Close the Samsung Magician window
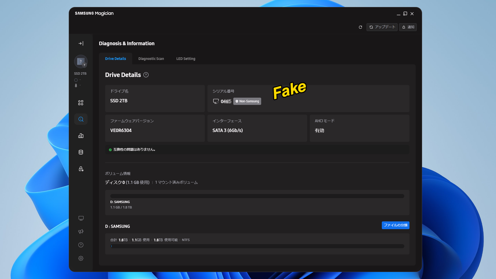Screen dimensions: 496x279 412,14
